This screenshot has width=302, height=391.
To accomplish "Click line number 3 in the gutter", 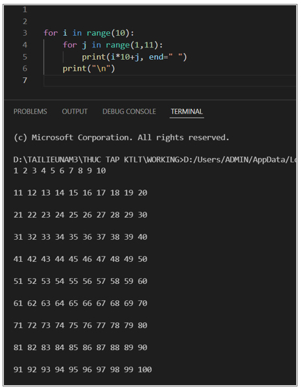I will click(25, 33).
